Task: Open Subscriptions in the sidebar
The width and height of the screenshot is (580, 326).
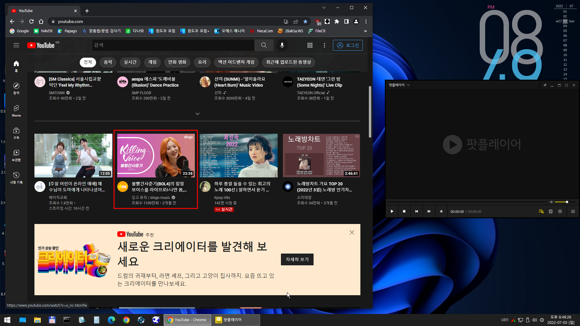Action: pyautogui.click(x=16, y=133)
